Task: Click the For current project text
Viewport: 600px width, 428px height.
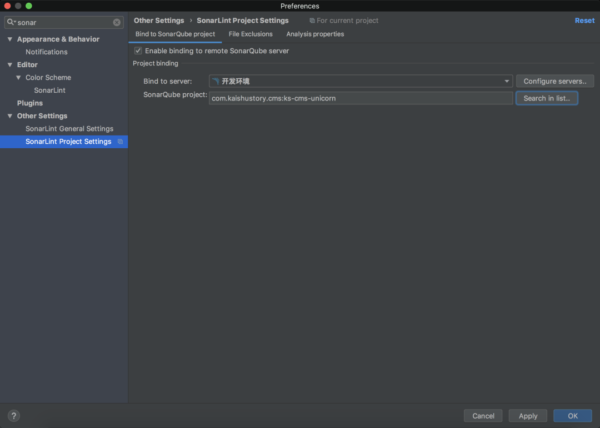Action: (347, 21)
